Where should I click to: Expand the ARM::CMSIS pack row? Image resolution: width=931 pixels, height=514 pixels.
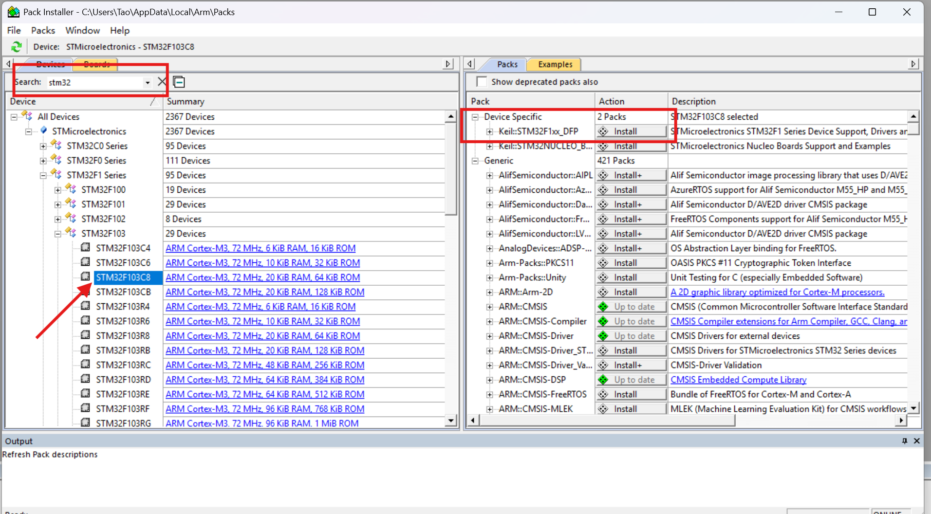[x=489, y=307]
